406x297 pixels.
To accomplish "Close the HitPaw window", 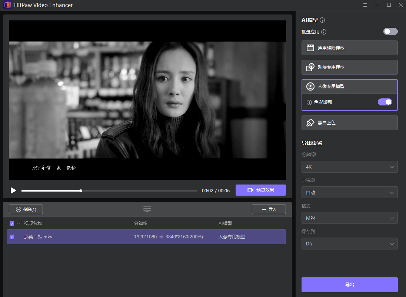I will click(401, 5).
